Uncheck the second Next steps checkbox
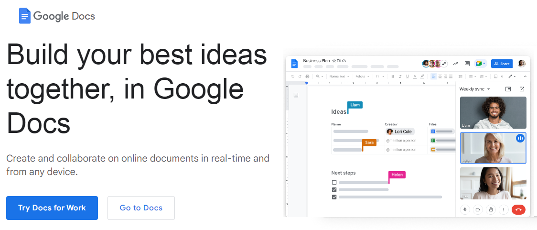The height and width of the screenshot is (230, 537). 334,189
